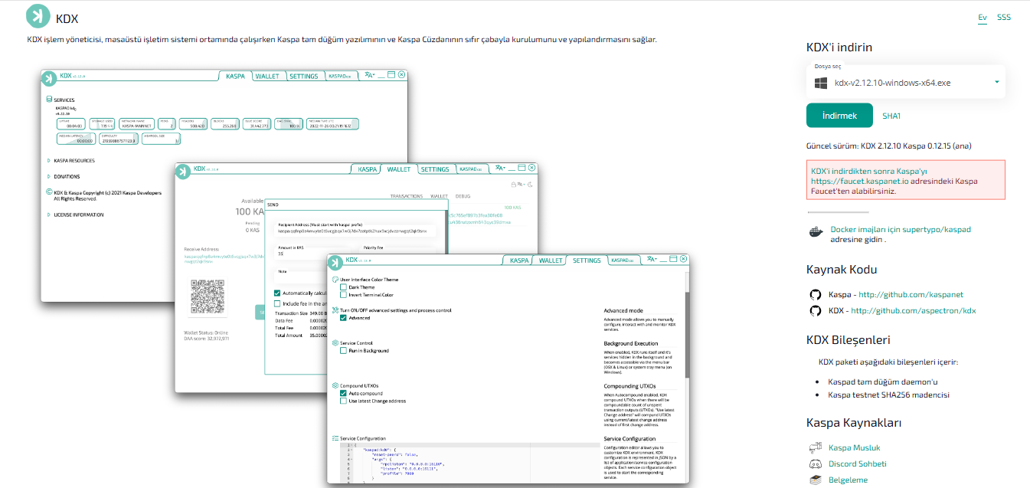The image size is (1030, 488).
Task: Tick the Run in Background checkbox
Action: [344, 351]
